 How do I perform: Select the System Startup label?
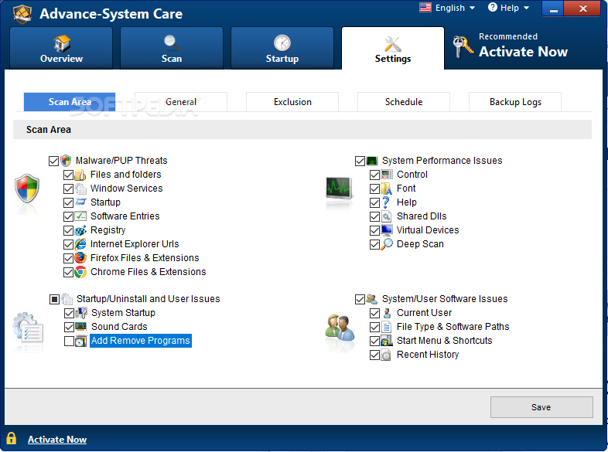coord(123,313)
